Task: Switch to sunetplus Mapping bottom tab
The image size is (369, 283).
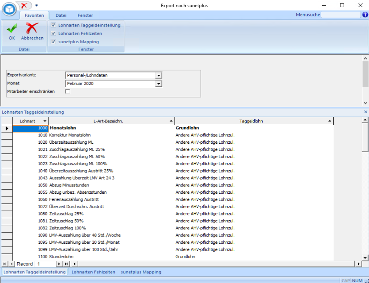Action: [141, 272]
